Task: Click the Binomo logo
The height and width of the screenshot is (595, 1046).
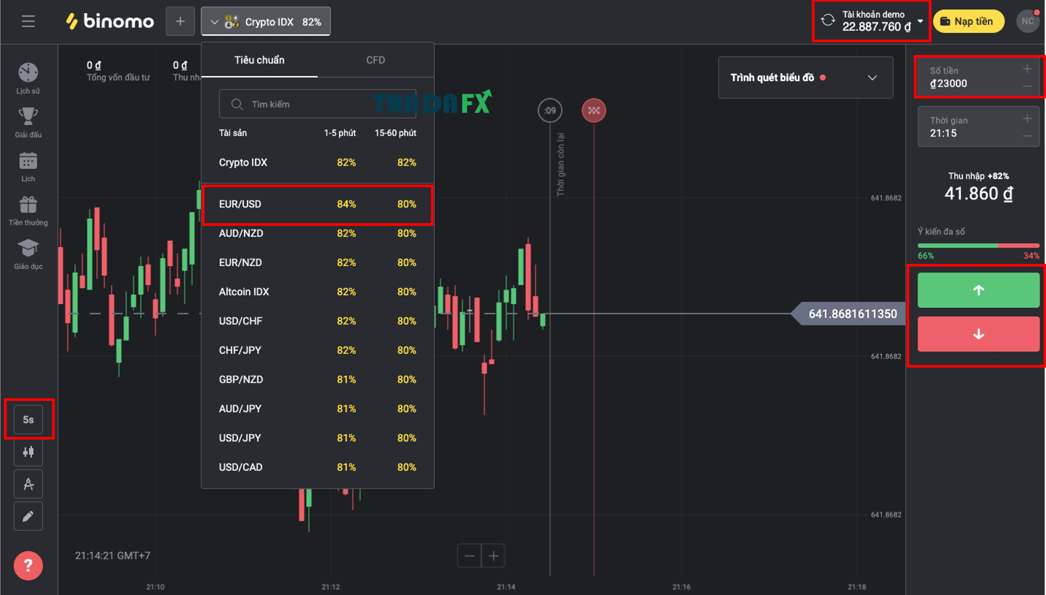Action: (110, 21)
